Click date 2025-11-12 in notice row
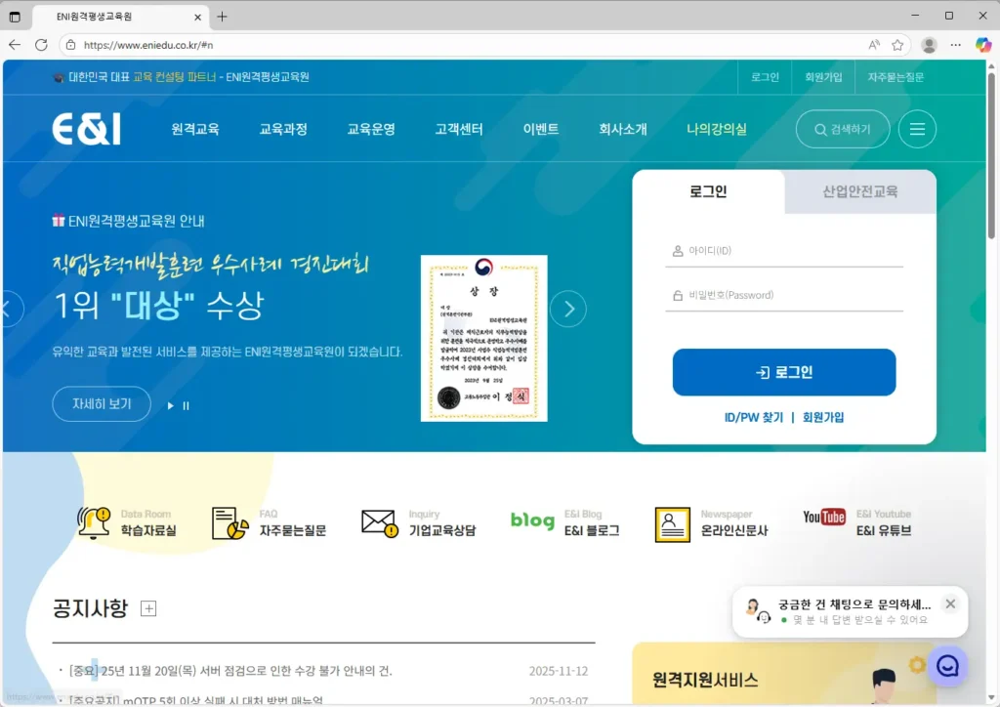The width and height of the screenshot is (1000, 707). pos(559,671)
